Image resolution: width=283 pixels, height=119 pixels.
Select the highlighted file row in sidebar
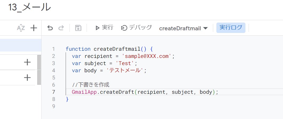pyautogui.click(x=21, y=45)
